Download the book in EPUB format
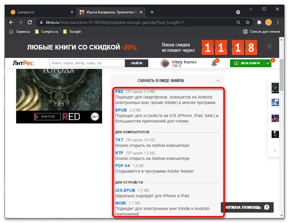 click(x=121, y=110)
